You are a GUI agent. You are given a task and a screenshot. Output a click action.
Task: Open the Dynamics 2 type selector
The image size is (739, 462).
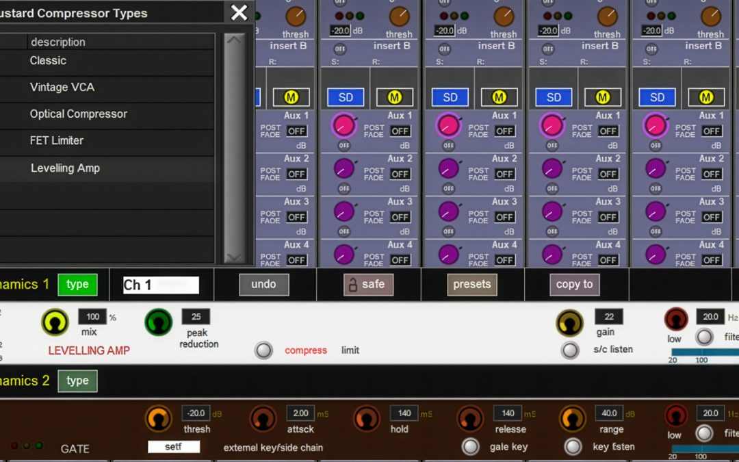click(77, 381)
